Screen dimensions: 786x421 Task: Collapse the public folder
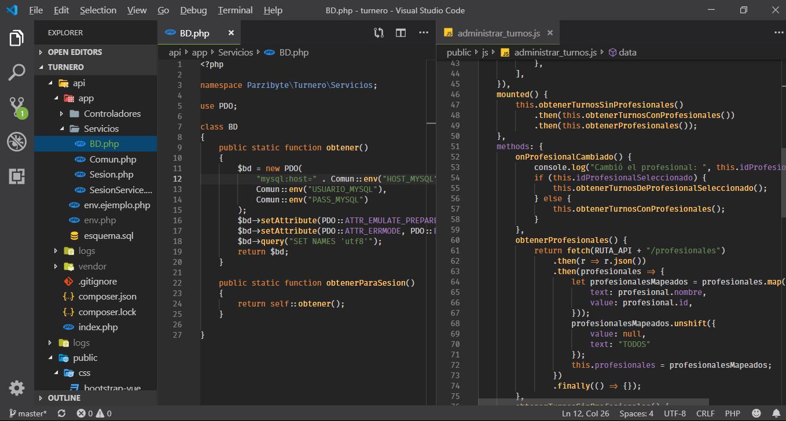96,357
